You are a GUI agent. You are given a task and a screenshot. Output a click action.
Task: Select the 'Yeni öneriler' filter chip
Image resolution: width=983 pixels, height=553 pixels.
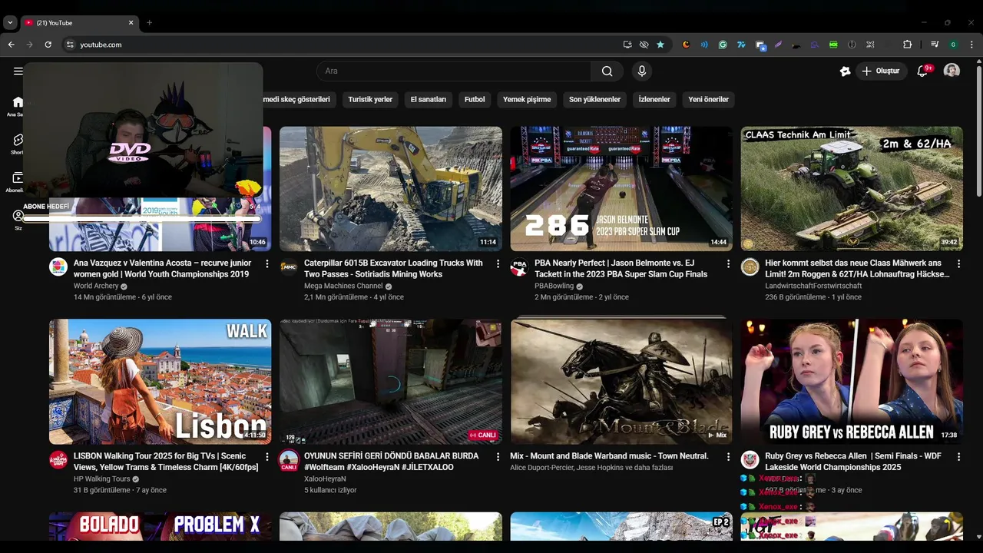(708, 99)
